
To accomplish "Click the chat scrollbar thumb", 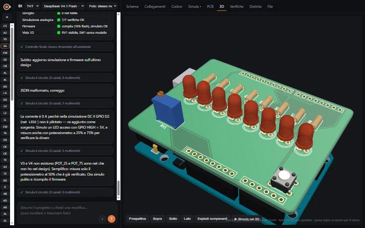I will click(118, 188).
